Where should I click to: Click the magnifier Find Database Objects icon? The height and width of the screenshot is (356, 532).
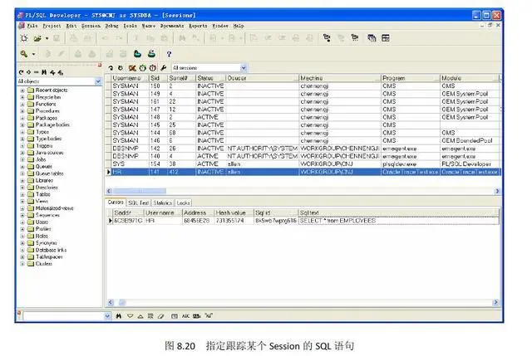pos(24,54)
